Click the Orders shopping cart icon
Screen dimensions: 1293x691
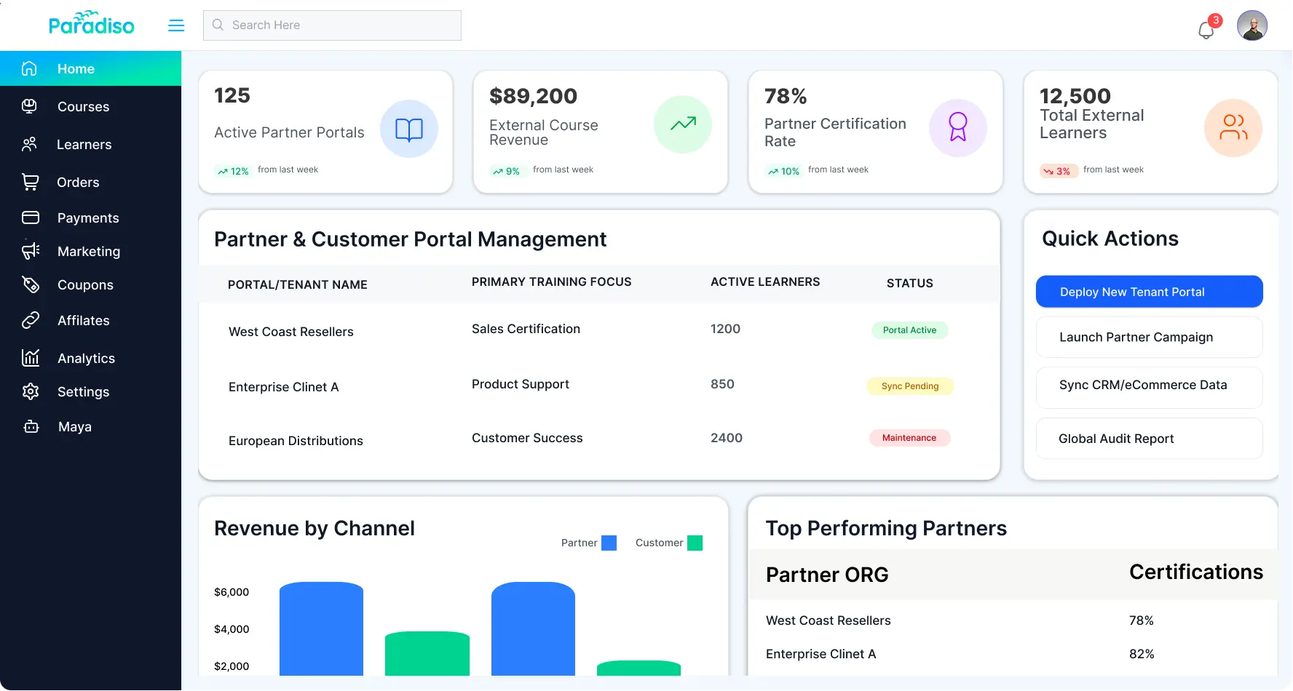click(29, 182)
